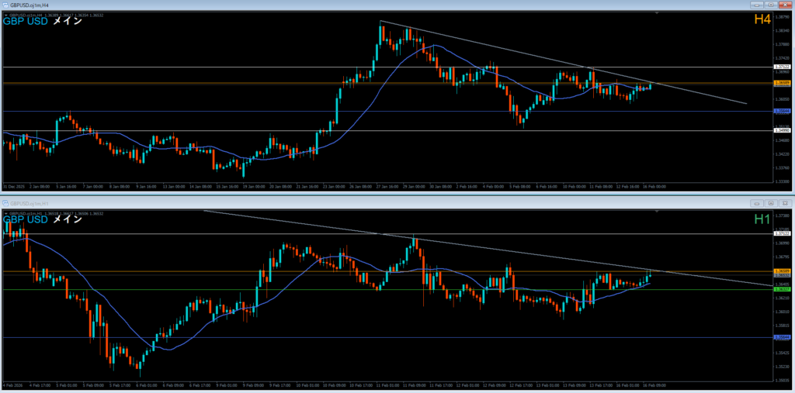This screenshot has width=795, height=393.
Task: Click the chart shift triangle marker in the H4 chart
Action: (657, 12)
